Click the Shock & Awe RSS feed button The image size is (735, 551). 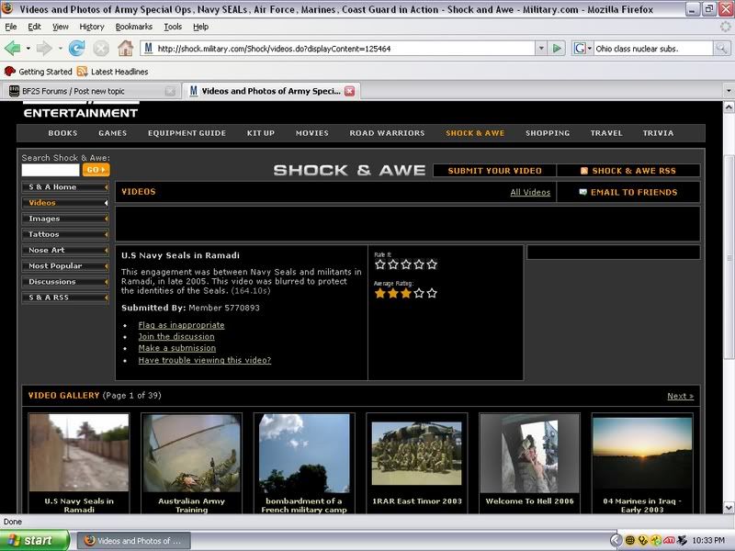tap(628, 171)
